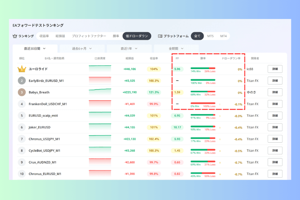This screenshot has height=200, width=300.
Task: Click the developer name ゆのき
Action: pyautogui.click(x=251, y=92)
